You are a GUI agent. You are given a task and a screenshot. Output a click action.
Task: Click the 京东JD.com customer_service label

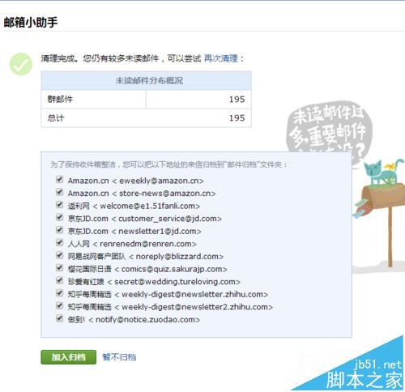click(144, 219)
